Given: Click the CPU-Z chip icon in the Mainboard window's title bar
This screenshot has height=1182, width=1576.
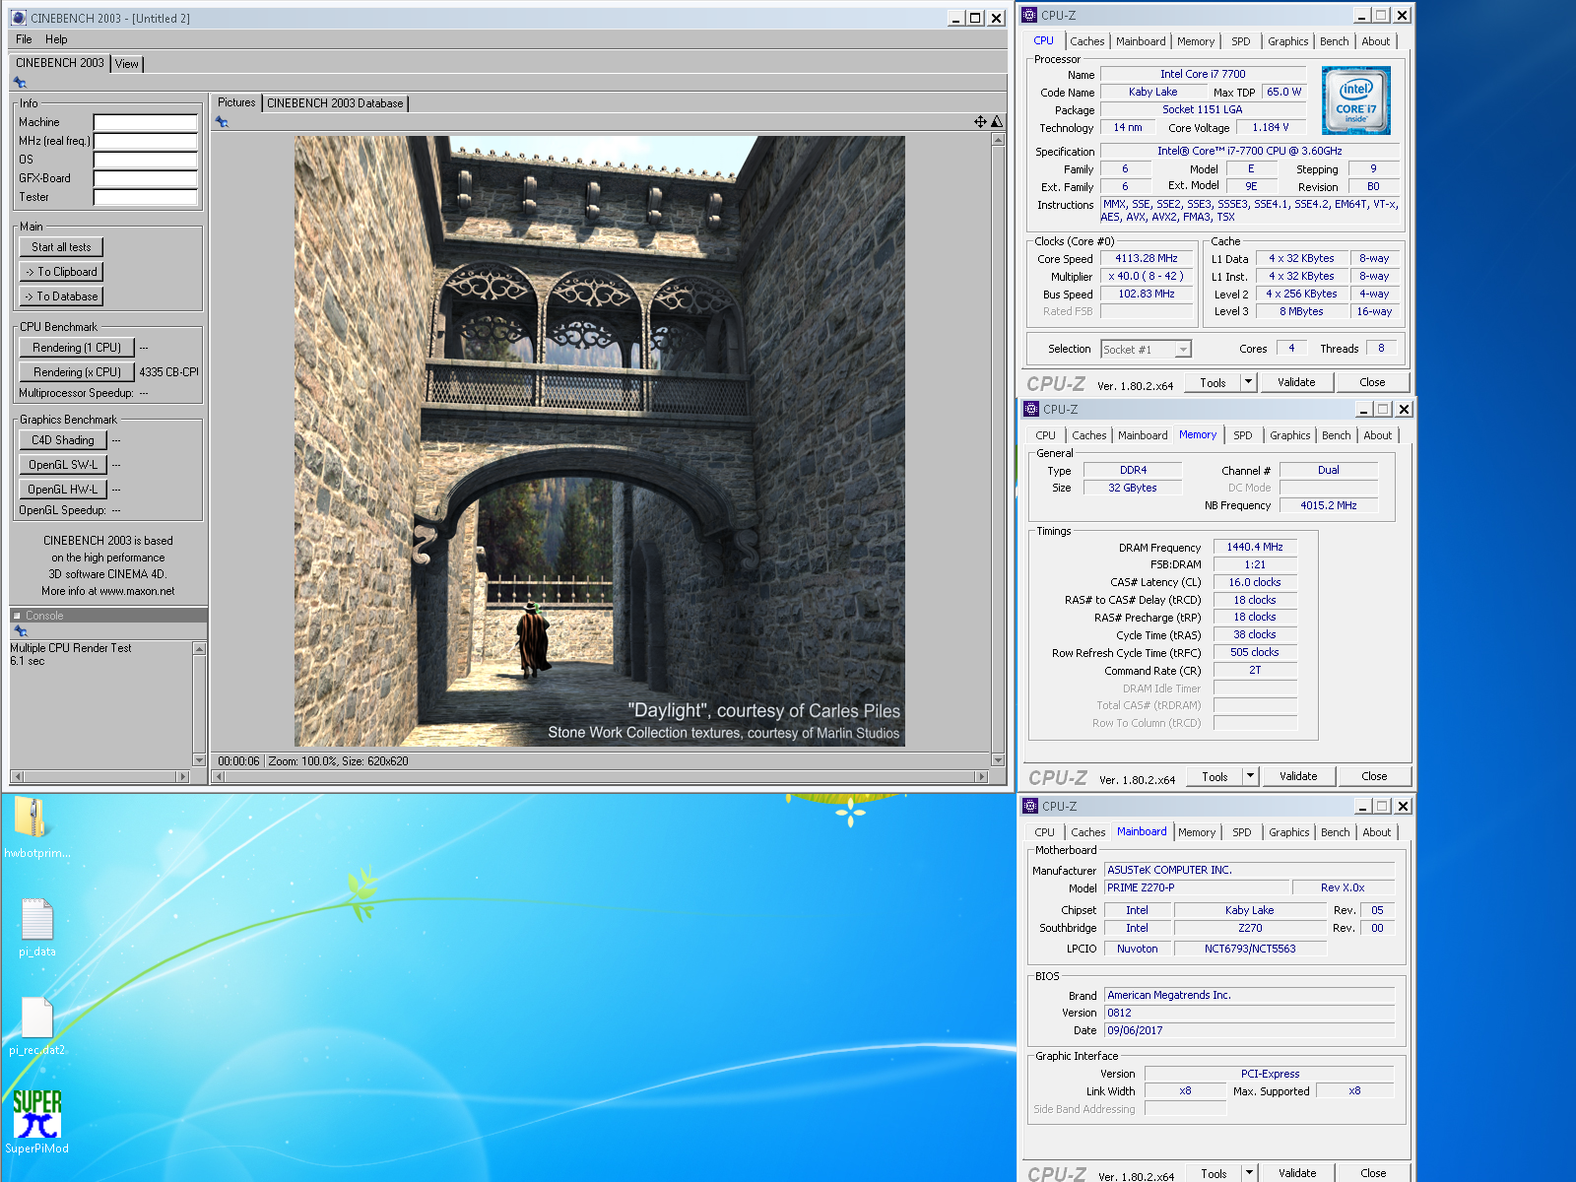Looking at the screenshot, I should [x=1031, y=806].
